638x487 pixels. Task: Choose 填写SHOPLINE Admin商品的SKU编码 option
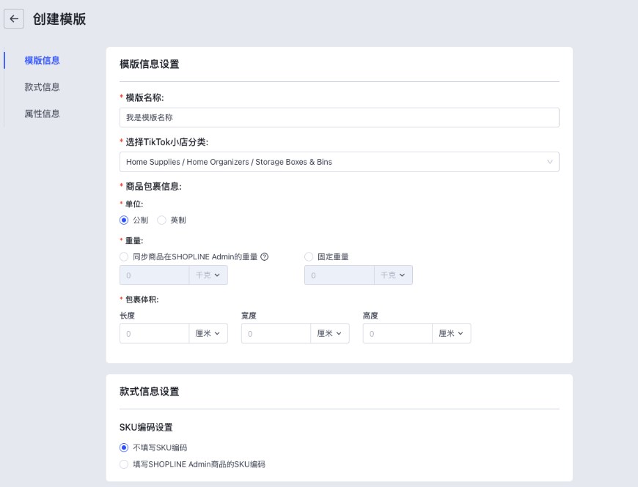pyautogui.click(x=124, y=464)
